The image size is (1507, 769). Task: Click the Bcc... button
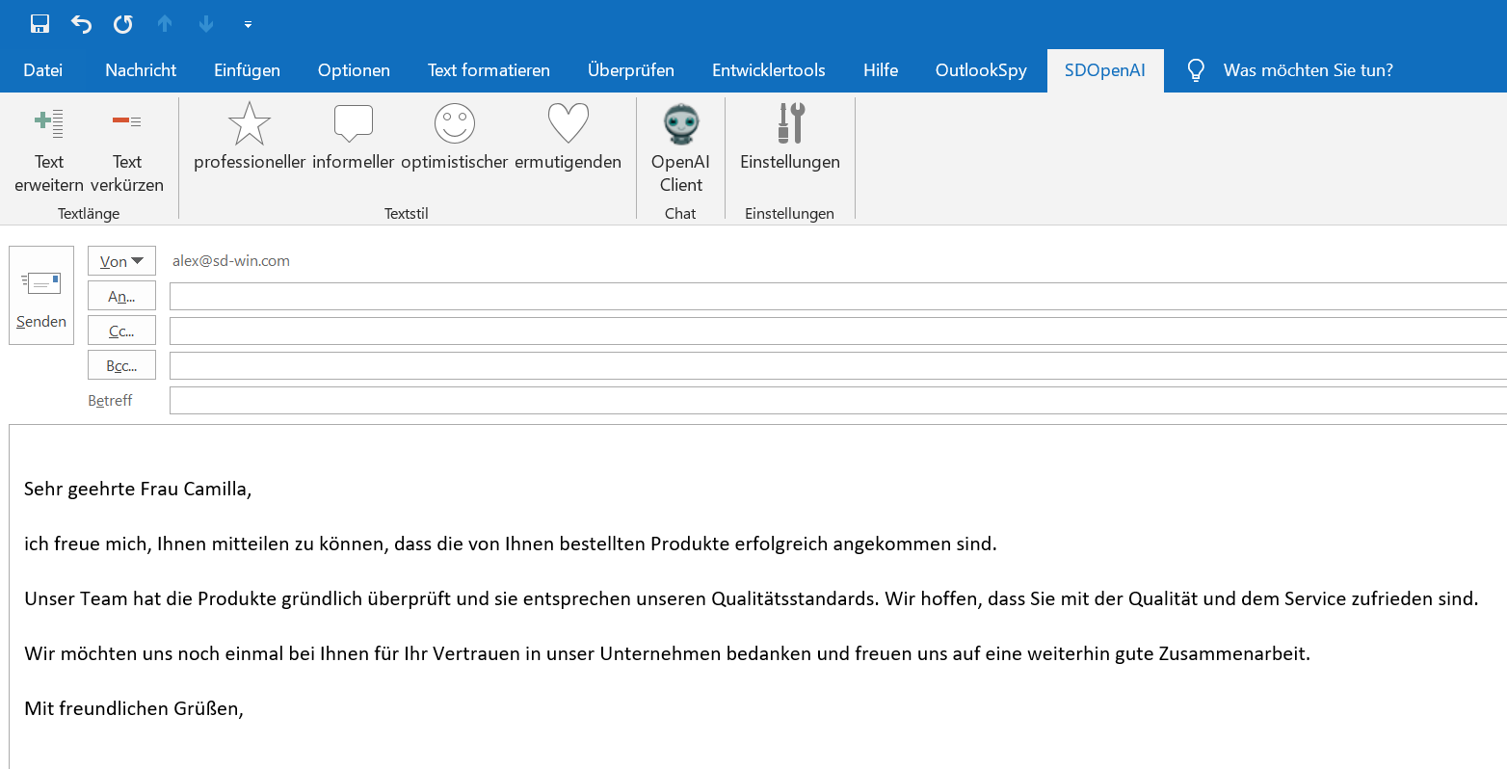pyautogui.click(x=121, y=365)
